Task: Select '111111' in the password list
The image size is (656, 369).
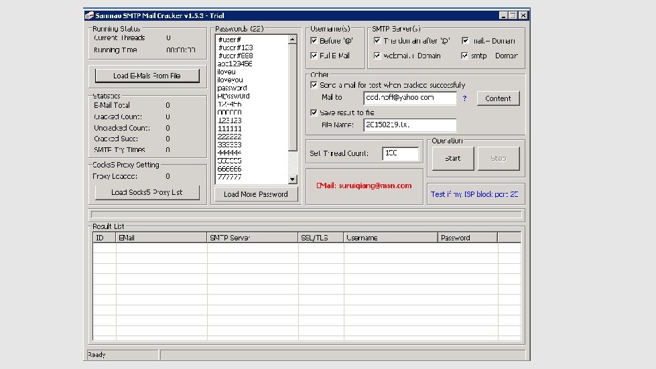Action: pos(229,129)
